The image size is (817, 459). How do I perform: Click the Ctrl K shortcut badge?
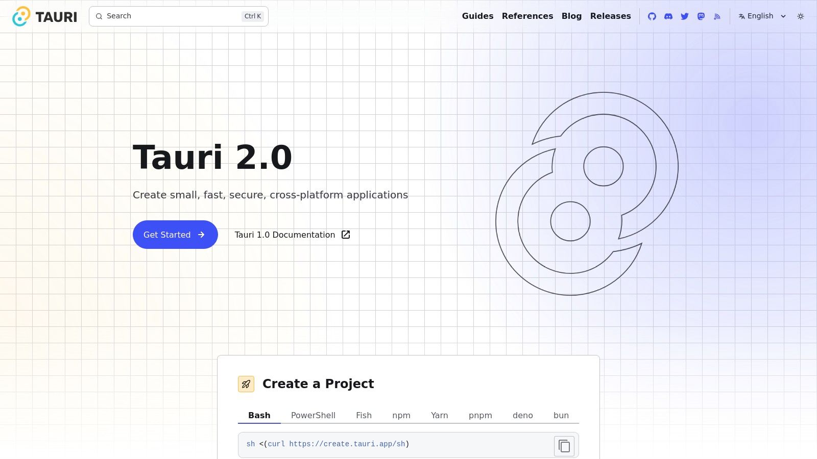pos(253,16)
